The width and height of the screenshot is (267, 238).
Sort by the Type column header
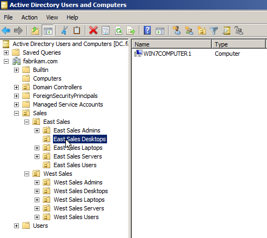click(x=239, y=44)
